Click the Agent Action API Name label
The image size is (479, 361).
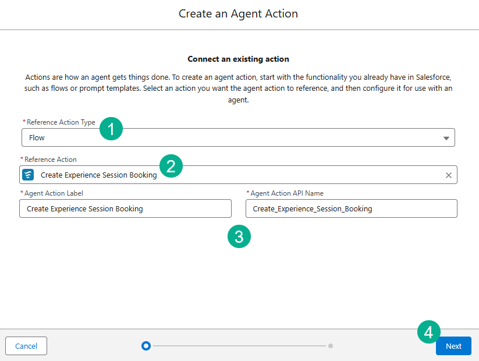pos(286,193)
